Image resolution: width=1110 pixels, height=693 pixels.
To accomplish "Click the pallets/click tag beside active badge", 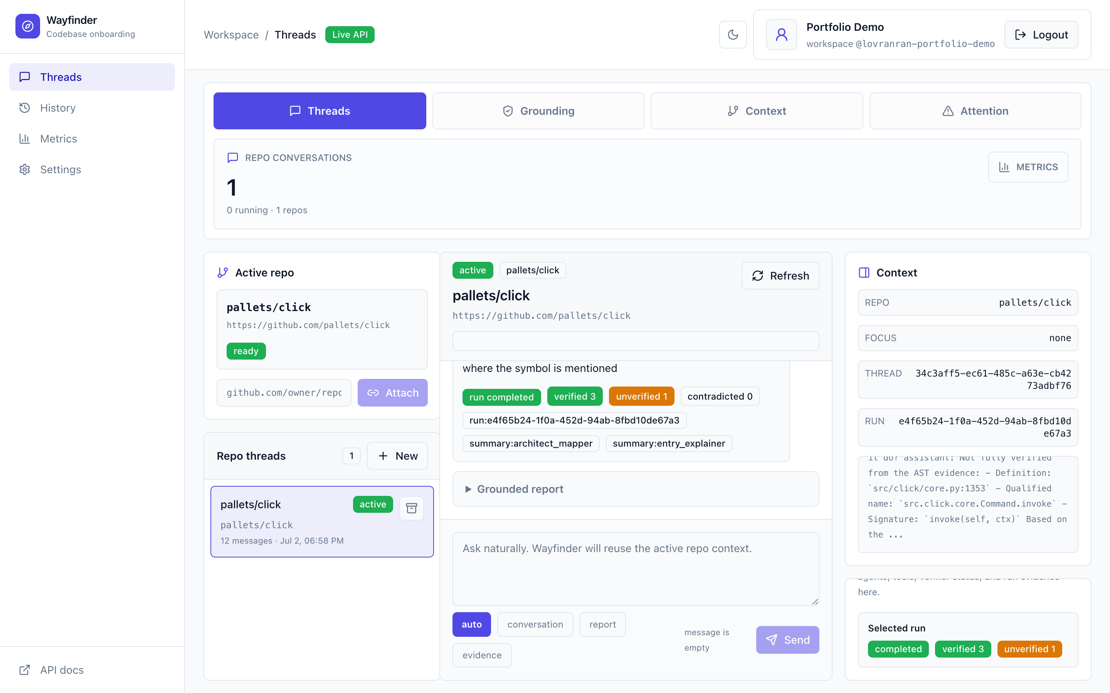I will coord(533,270).
